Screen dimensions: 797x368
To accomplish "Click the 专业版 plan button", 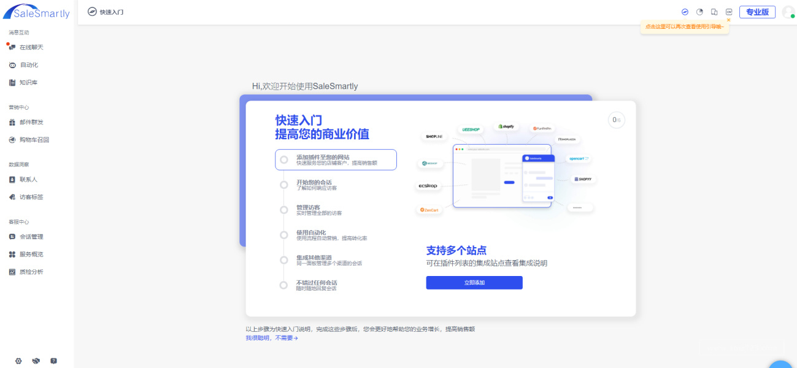I will click(757, 12).
